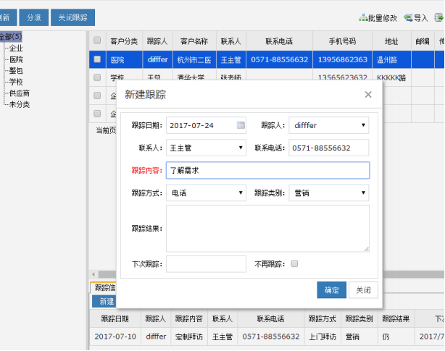Viewport: 445px width, 351px height.
Task: Toggle the third row's checkbox in customer table
Action: pos(97,96)
